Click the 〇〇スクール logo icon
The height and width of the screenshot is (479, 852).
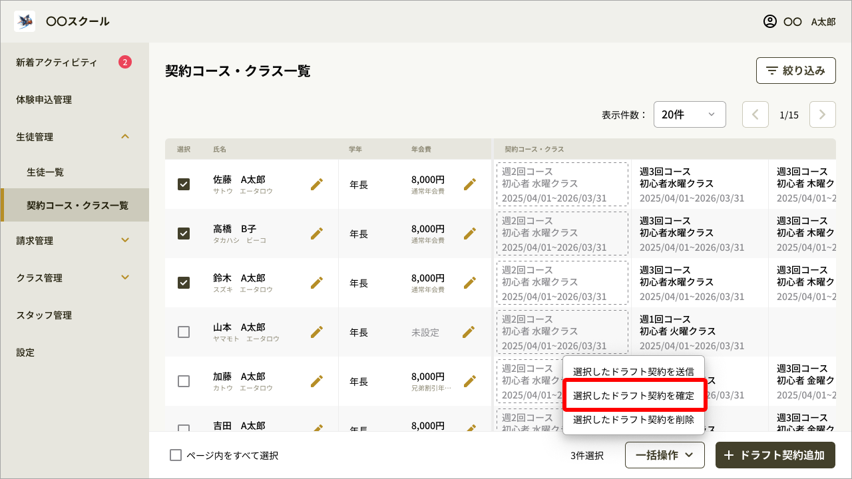(24, 21)
